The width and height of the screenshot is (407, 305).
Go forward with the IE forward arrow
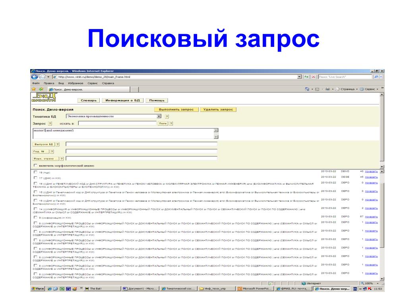tap(42, 77)
